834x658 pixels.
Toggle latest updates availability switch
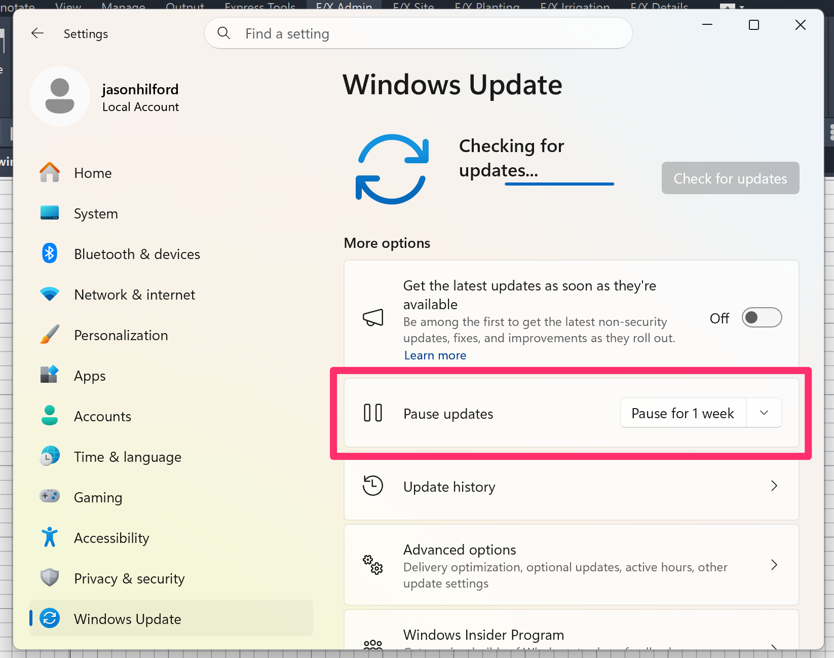tap(762, 317)
